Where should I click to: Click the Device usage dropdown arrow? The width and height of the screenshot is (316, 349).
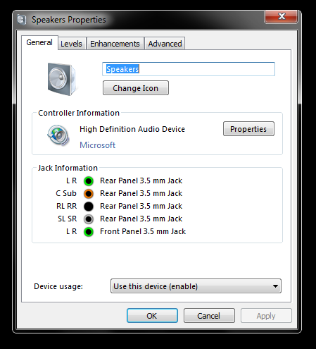[x=275, y=286]
